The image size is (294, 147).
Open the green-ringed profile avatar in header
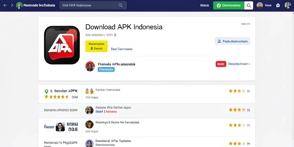point(19,5)
